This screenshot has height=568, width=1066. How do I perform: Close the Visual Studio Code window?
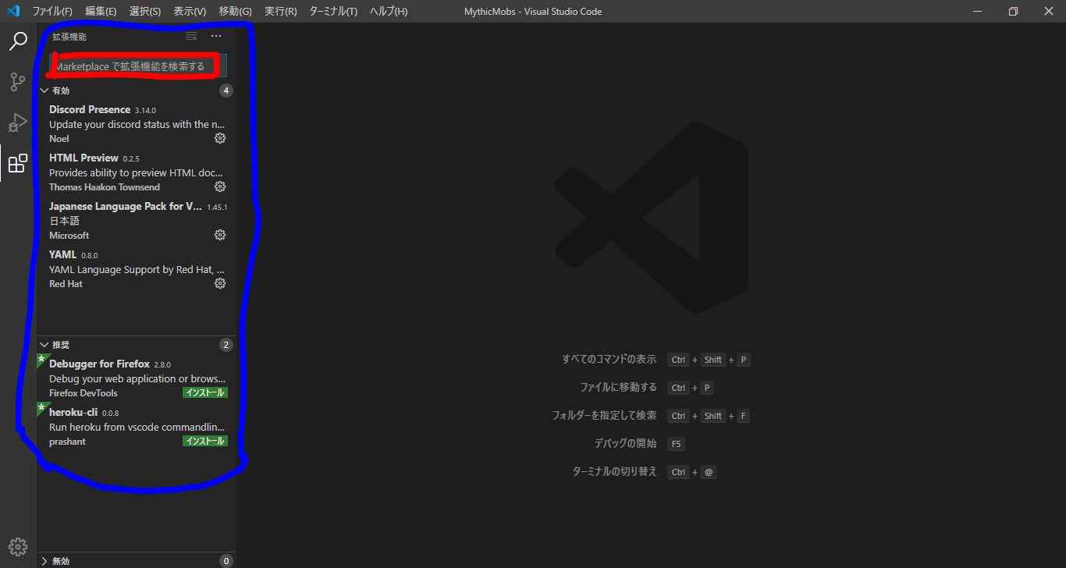tap(1048, 11)
